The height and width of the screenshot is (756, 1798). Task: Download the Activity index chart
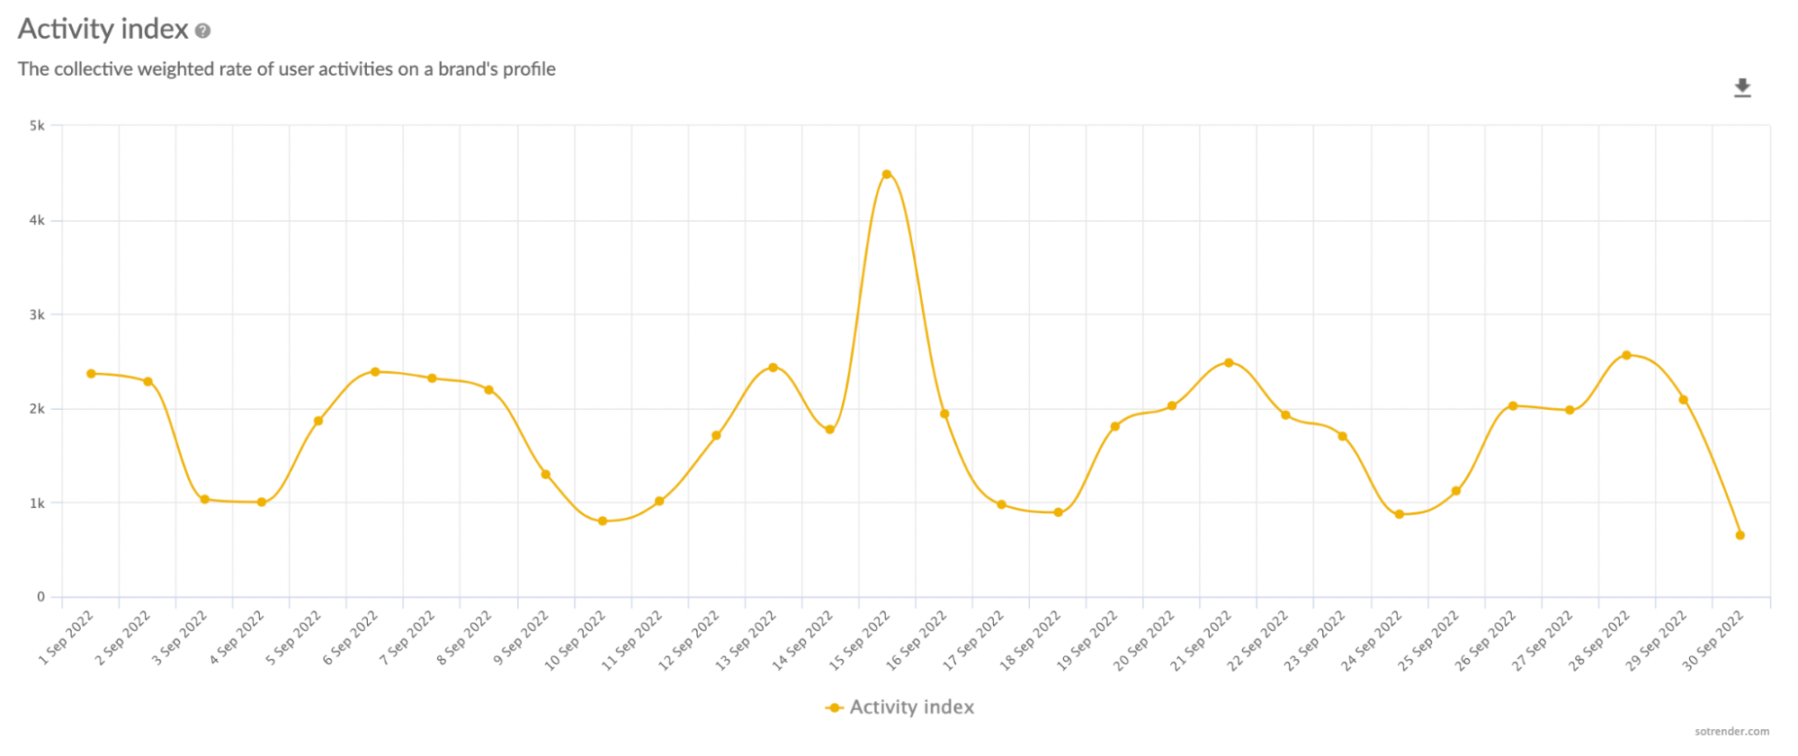click(x=1742, y=88)
